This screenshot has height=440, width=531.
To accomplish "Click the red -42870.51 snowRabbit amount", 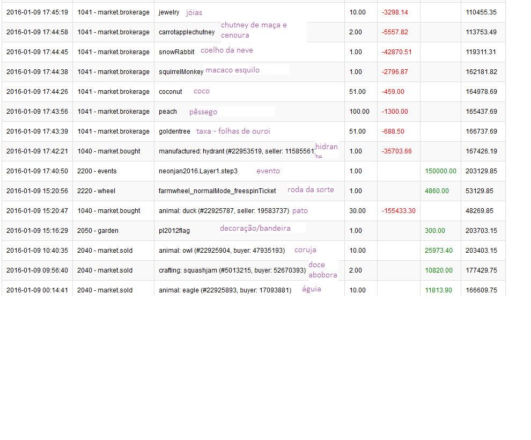I will tap(396, 52).
